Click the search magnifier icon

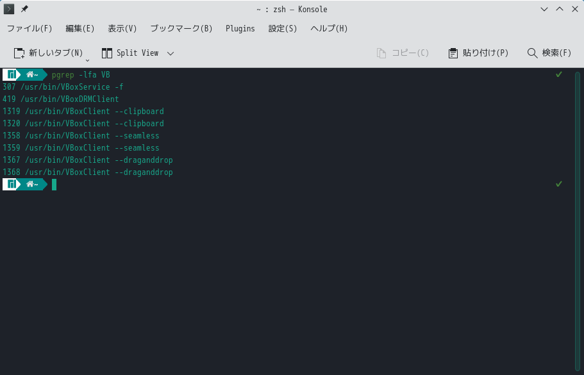click(x=532, y=53)
